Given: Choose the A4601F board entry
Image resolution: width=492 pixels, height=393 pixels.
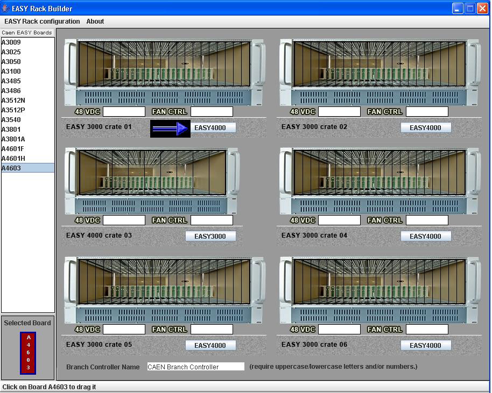Looking at the screenshot, I should coord(13,149).
